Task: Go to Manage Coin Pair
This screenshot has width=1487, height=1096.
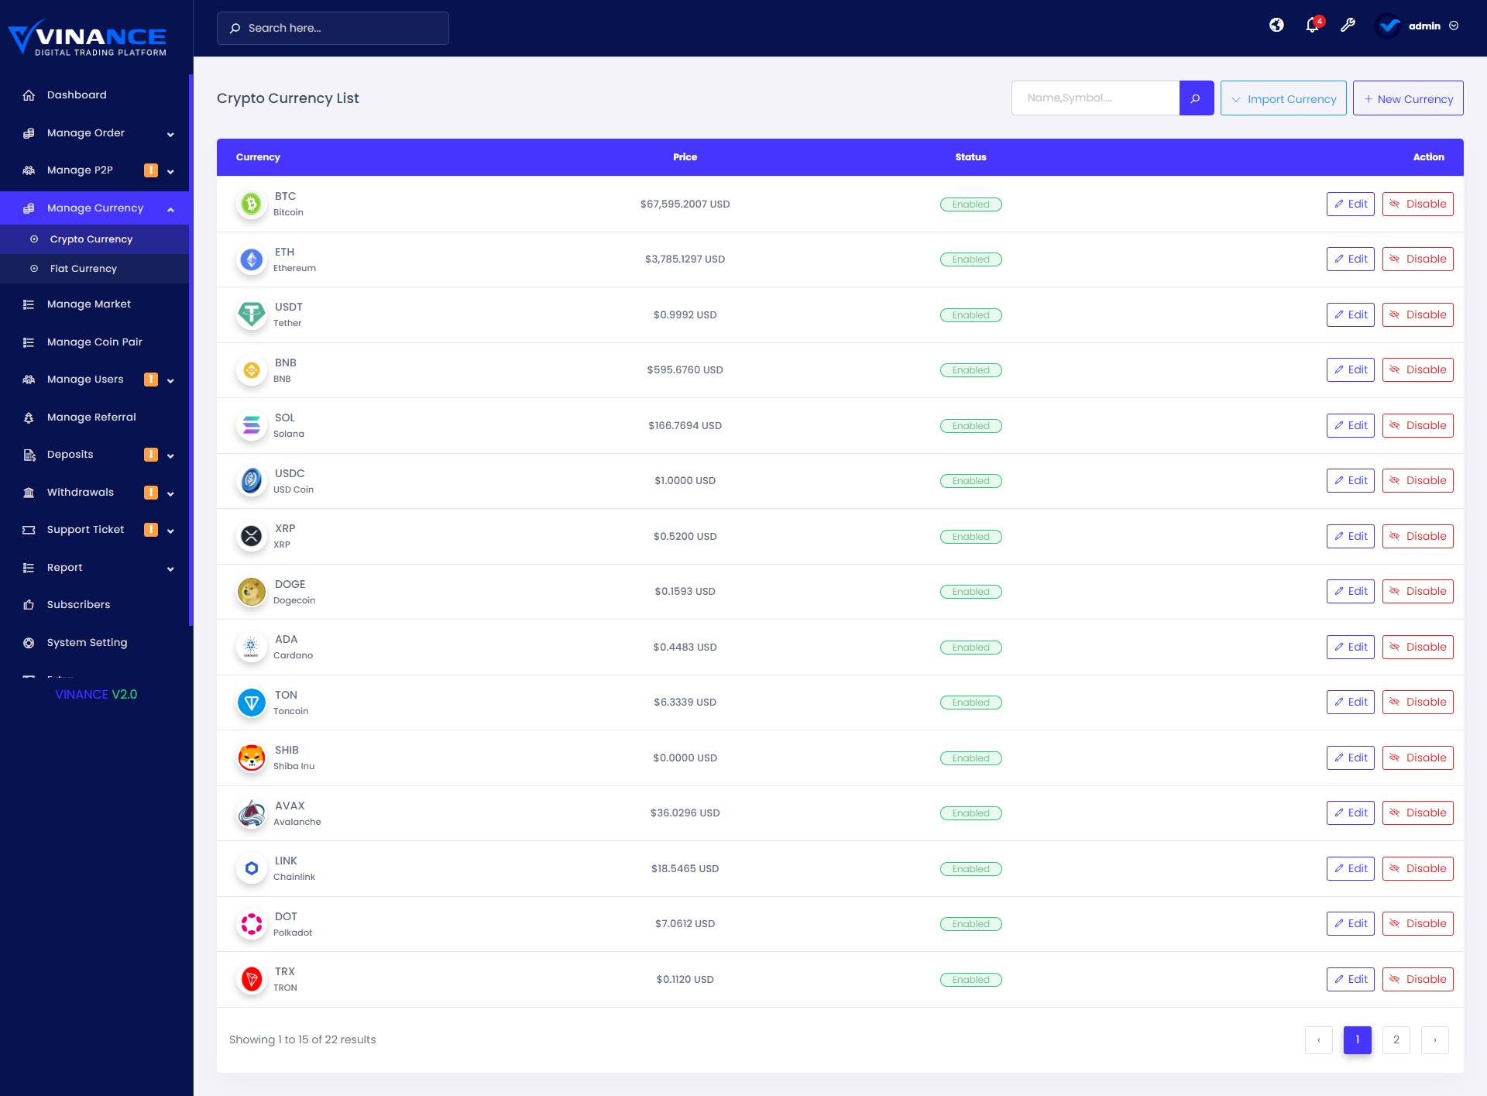Action: pyautogui.click(x=94, y=342)
